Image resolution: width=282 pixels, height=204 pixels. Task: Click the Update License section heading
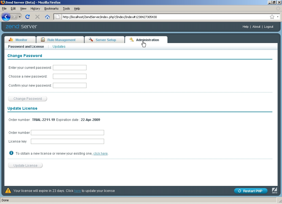[x=22, y=108]
